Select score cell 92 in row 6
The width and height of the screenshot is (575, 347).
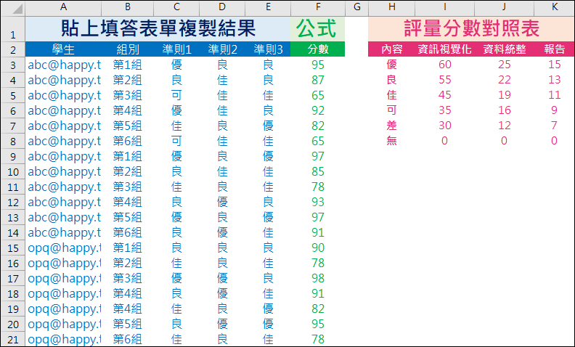point(318,110)
